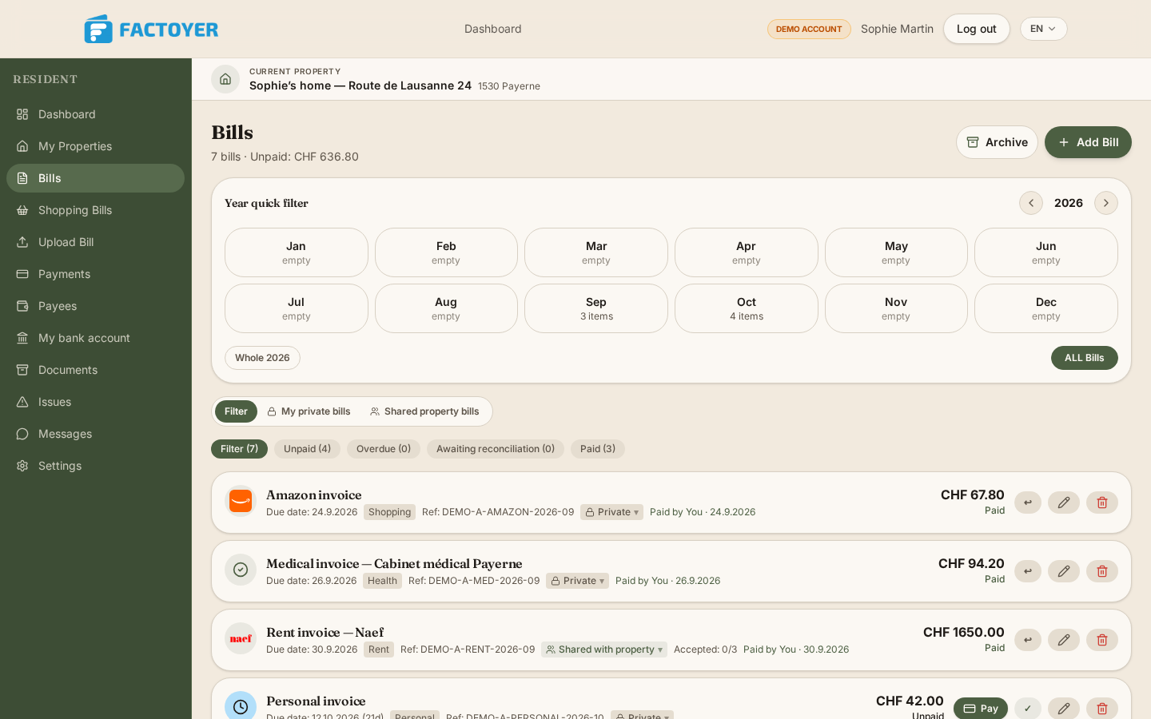
Task: Undo payment on Medical invoice
Action: 1028,571
